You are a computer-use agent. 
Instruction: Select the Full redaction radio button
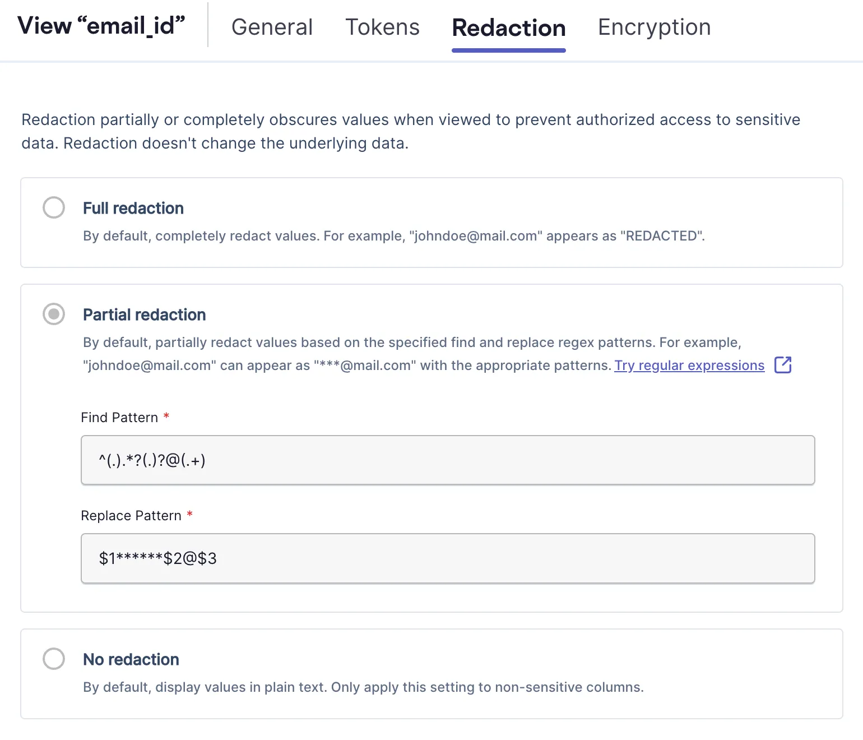pyautogui.click(x=54, y=207)
